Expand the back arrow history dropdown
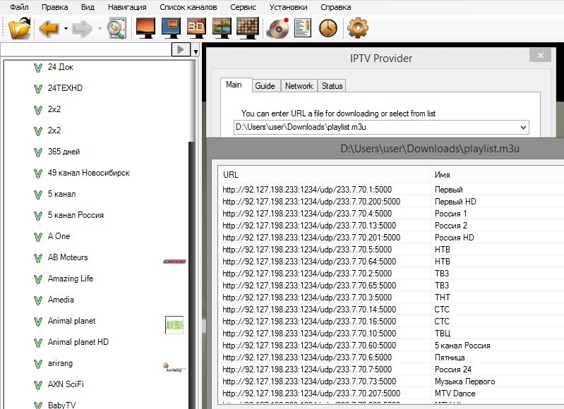The height and width of the screenshot is (409, 564). click(x=66, y=29)
